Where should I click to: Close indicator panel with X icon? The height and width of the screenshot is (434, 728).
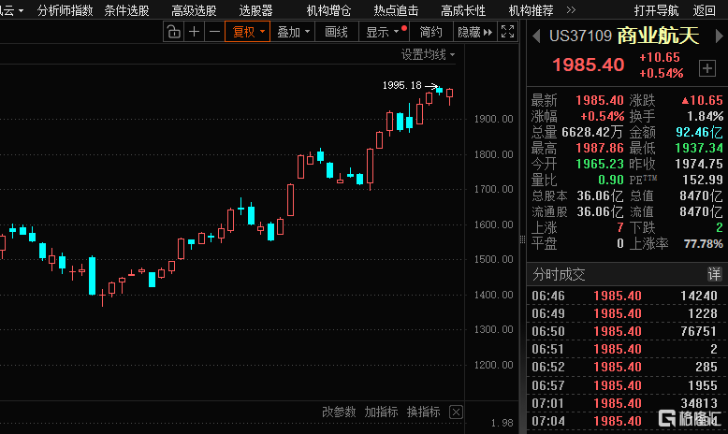coord(456,412)
